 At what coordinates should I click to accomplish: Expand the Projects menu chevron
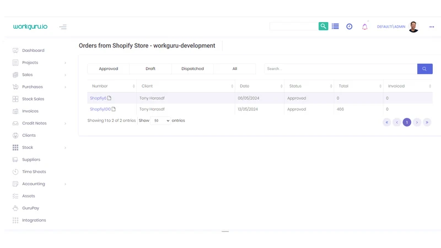click(65, 63)
